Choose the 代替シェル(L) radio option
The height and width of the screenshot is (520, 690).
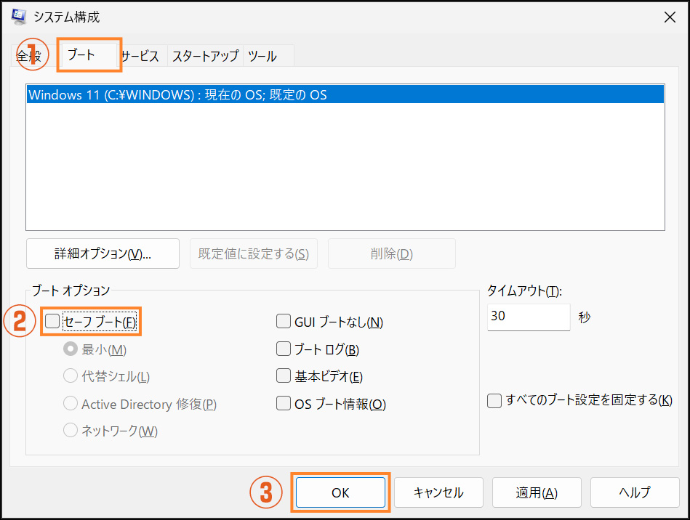pos(71,375)
